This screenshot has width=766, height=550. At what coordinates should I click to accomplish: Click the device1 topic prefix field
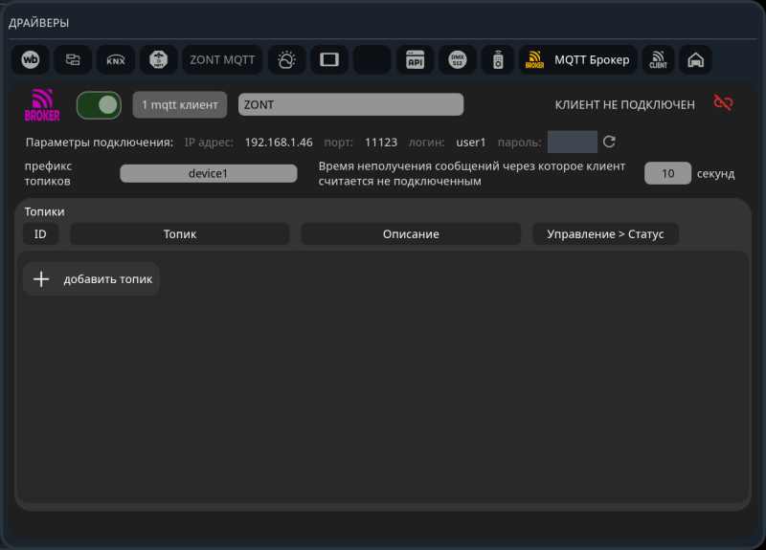coord(209,173)
